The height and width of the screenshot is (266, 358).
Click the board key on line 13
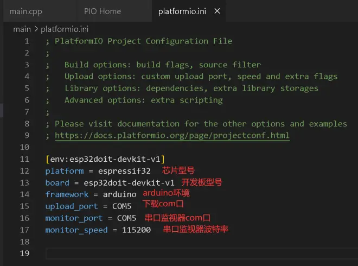pyautogui.click(x=57, y=183)
